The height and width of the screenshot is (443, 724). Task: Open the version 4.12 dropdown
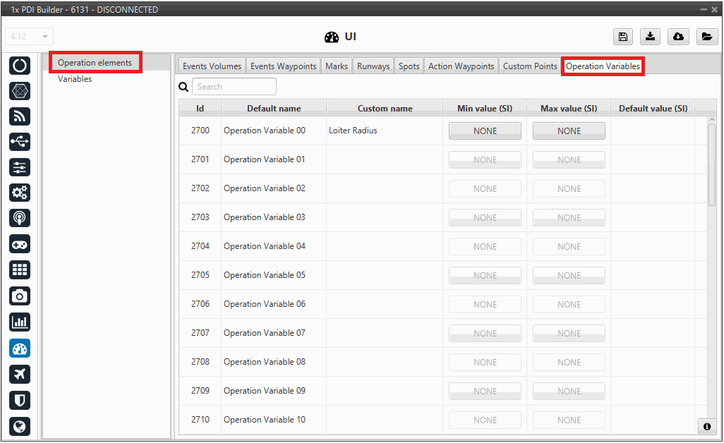coord(30,37)
